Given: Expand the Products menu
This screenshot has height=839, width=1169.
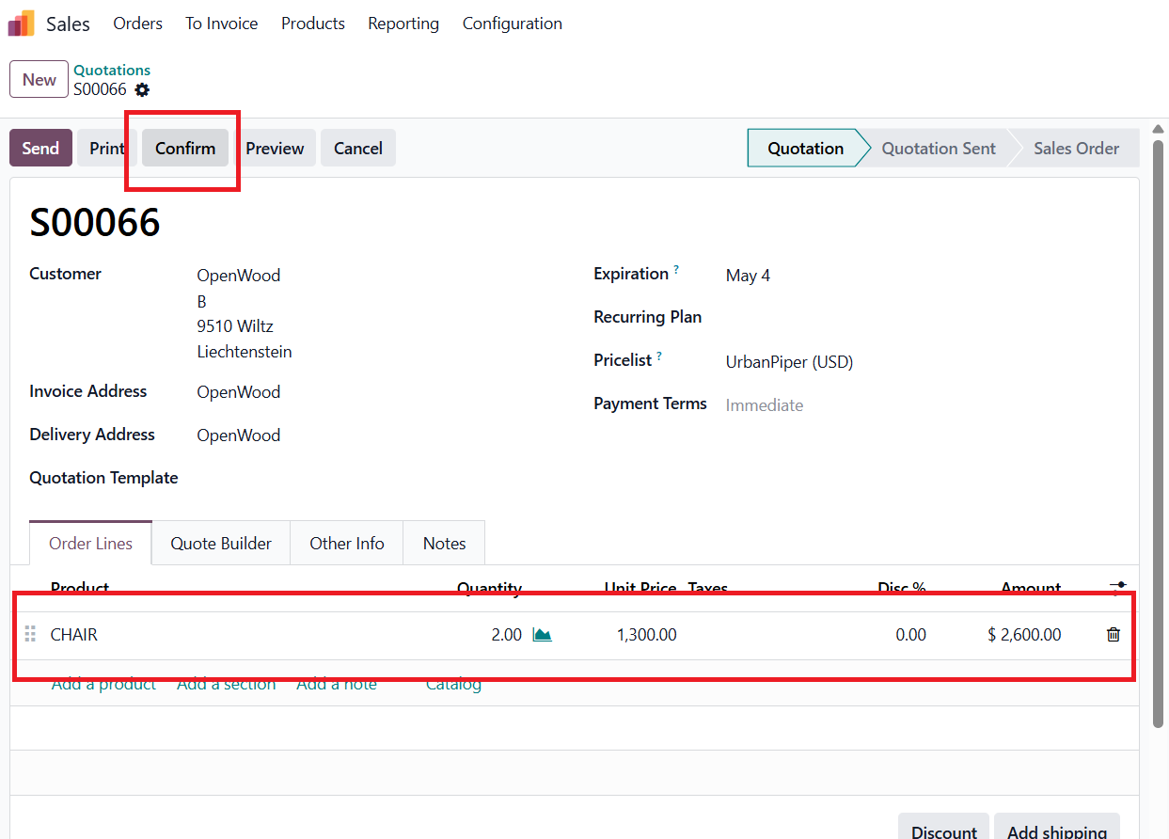Looking at the screenshot, I should click(312, 24).
